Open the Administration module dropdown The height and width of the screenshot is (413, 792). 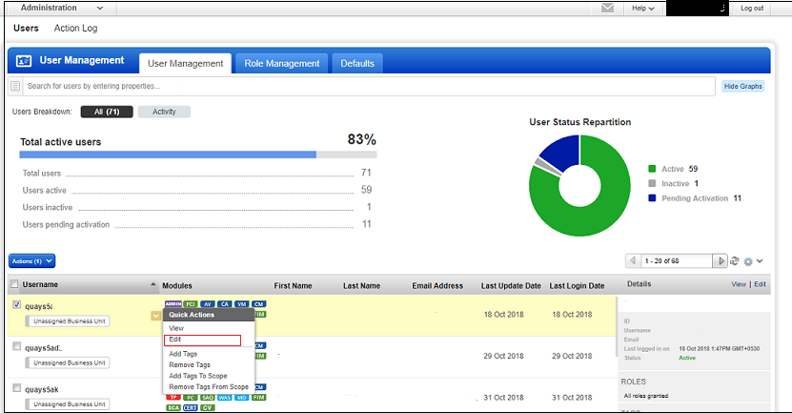click(x=62, y=8)
